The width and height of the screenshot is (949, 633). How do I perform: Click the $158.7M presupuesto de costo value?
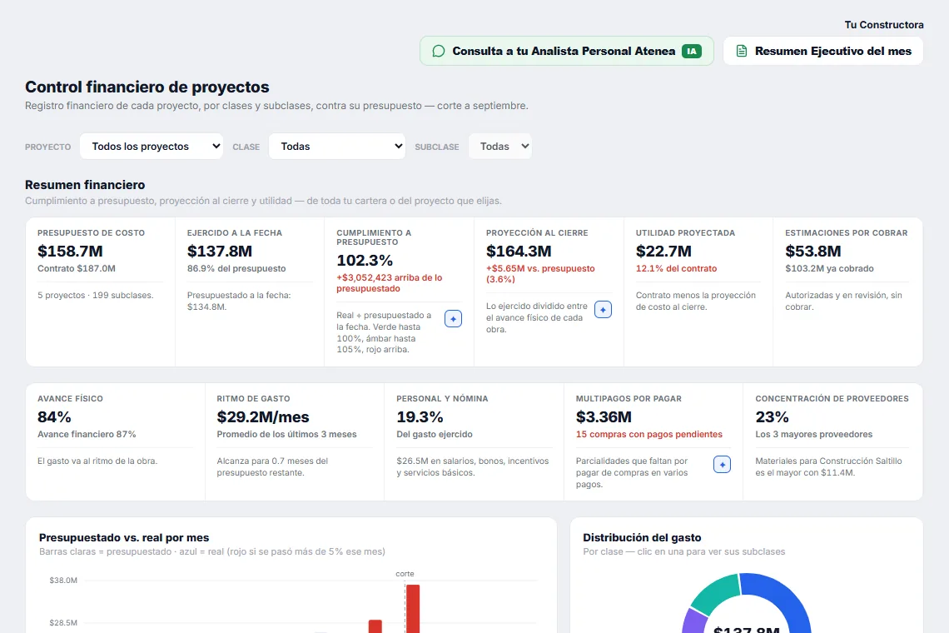pyautogui.click(x=70, y=251)
